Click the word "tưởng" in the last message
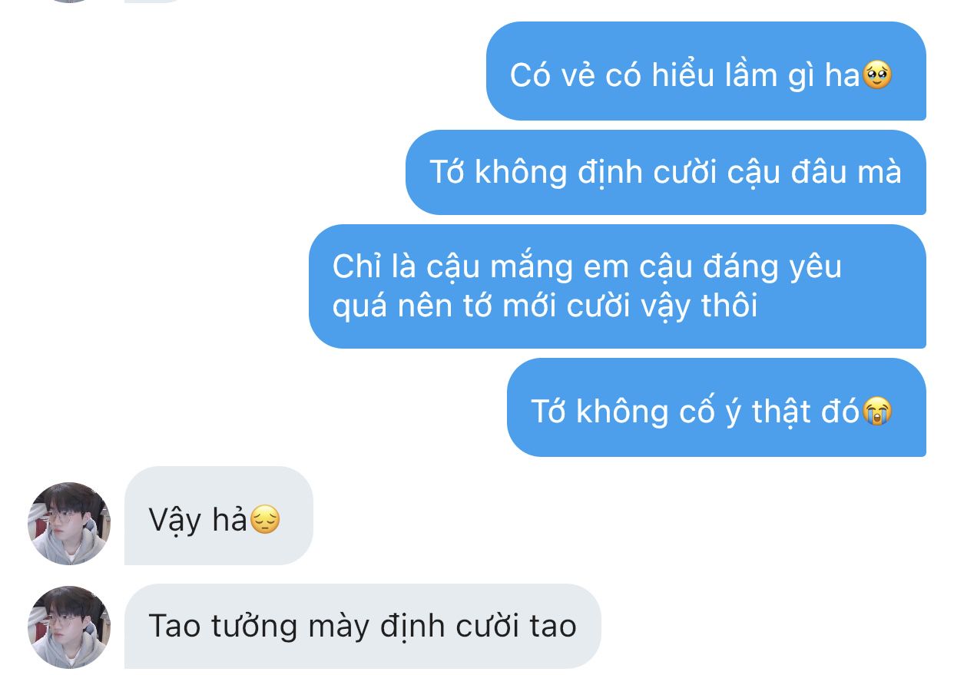The width and height of the screenshot is (954, 675). click(253, 627)
